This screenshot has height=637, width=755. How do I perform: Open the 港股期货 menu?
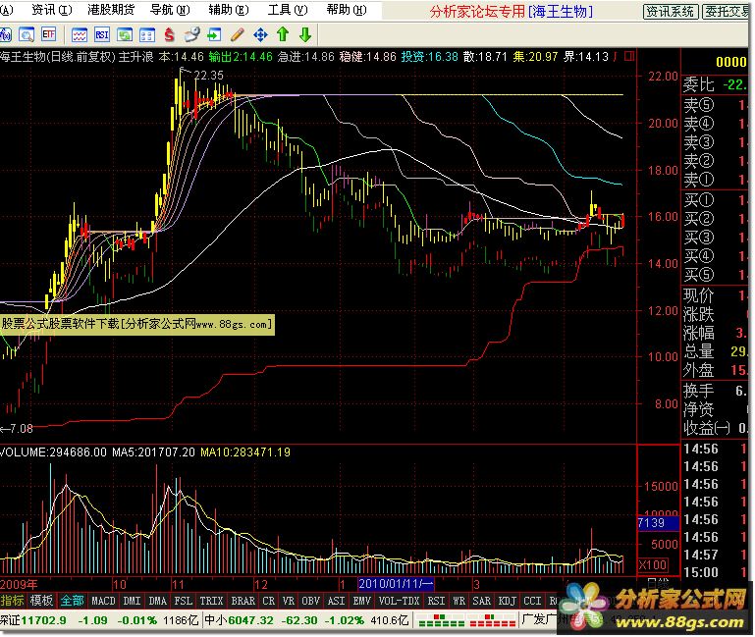tap(111, 10)
